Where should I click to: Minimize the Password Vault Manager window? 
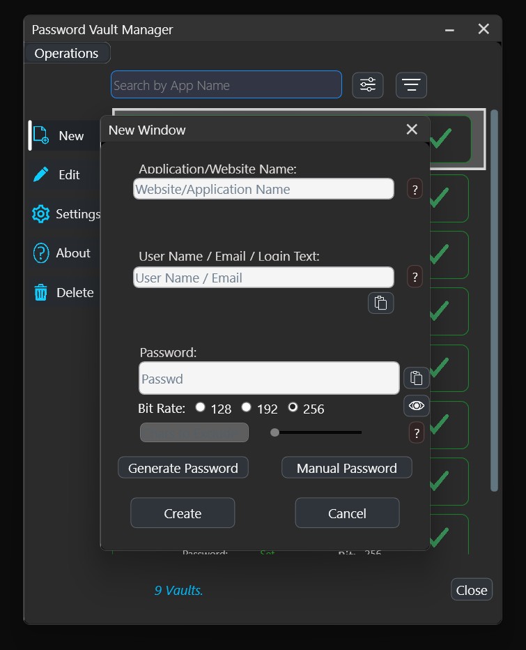449,30
